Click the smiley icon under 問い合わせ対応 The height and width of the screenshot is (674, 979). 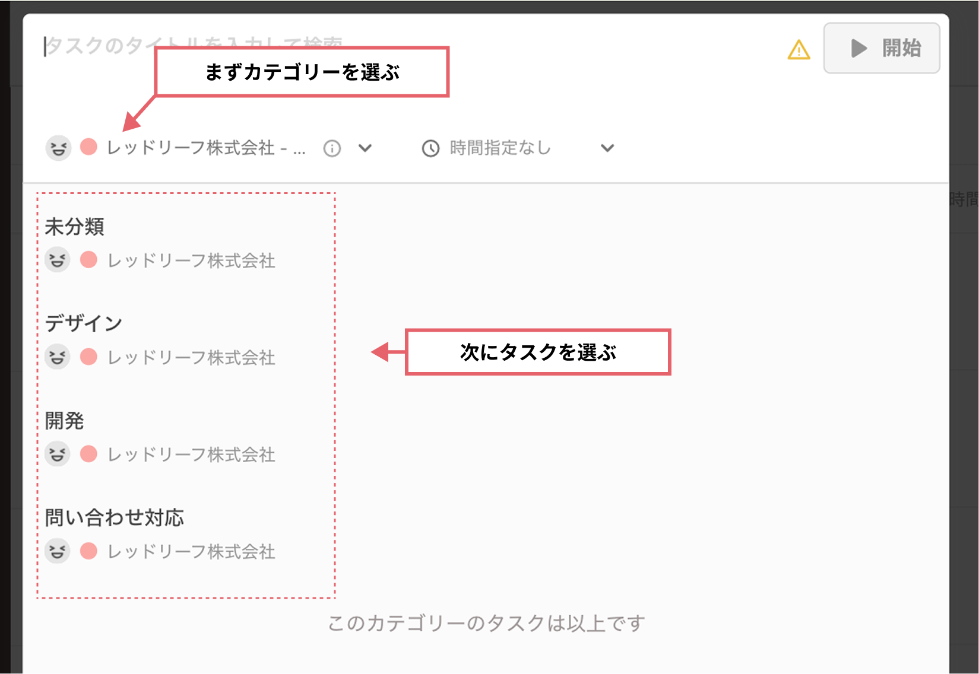click(58, 551)
